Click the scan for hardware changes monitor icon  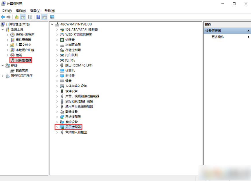[x=52, y=17]
